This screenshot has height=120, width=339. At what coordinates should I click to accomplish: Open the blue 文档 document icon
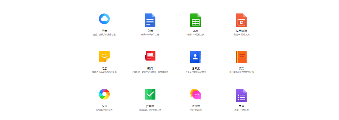150,20
